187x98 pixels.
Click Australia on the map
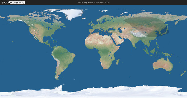(x=163, y=64)
